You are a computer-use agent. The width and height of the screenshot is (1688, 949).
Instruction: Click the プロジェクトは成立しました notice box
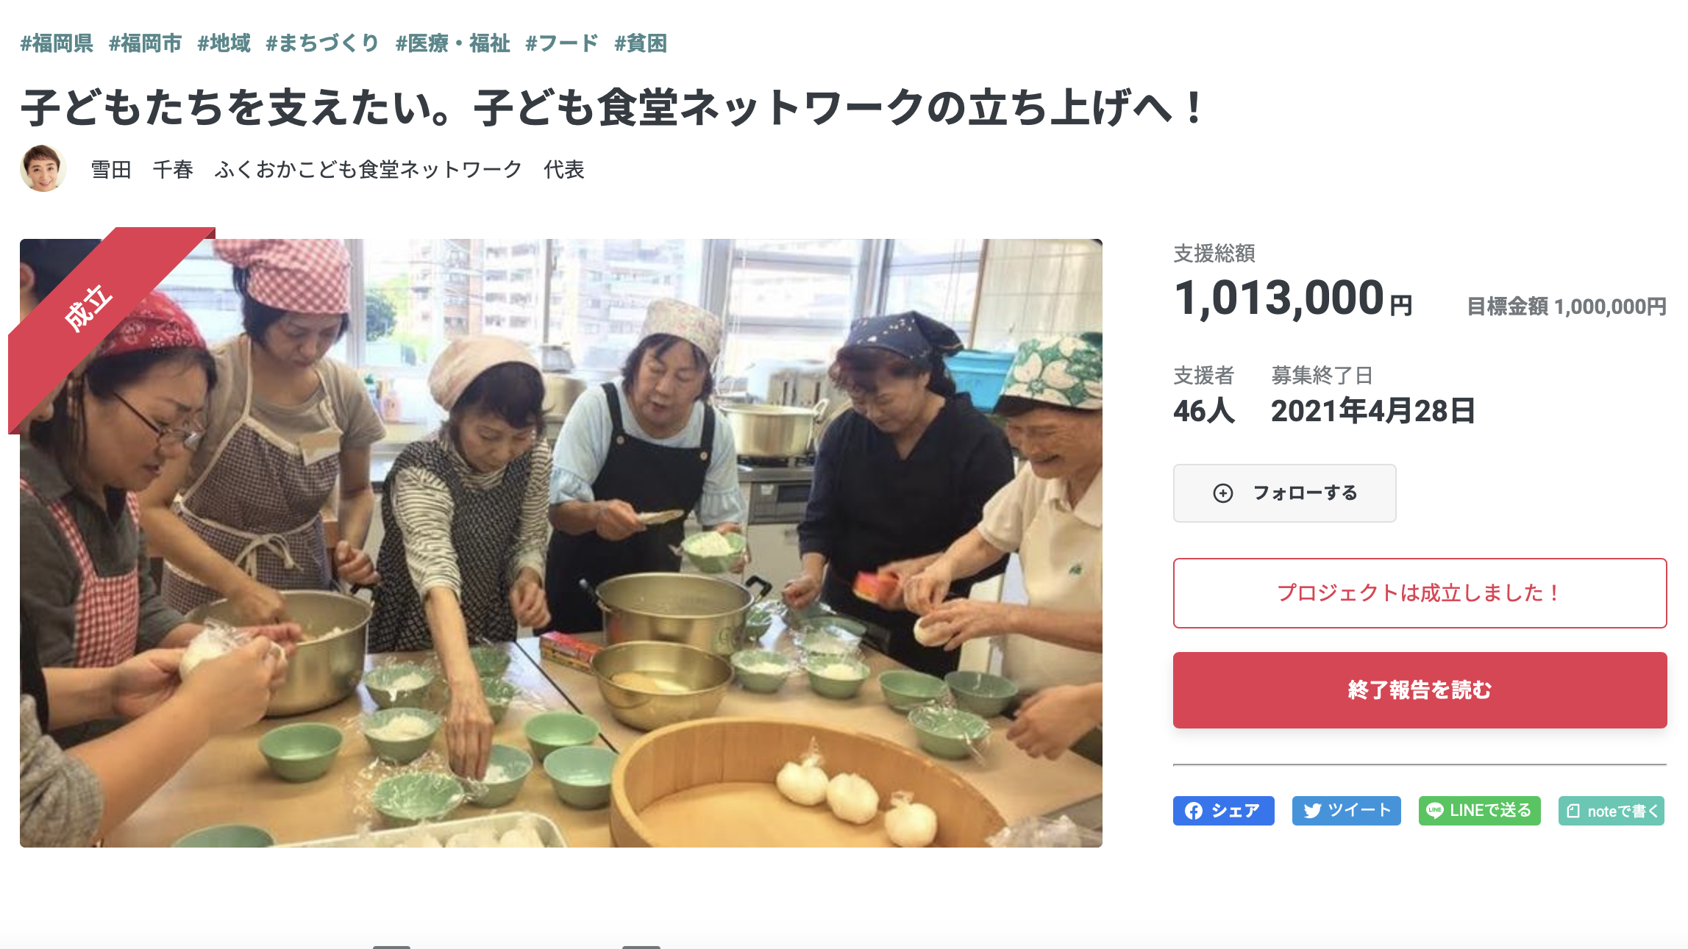coord(1419,593)
